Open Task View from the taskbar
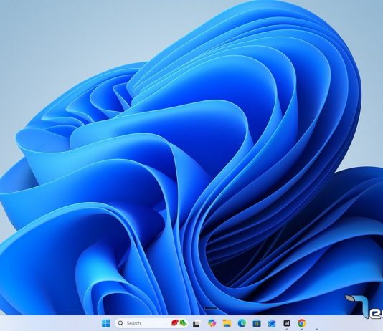This screenshot has width=383, height=331. pyautogui.click(x=197, y=323)
